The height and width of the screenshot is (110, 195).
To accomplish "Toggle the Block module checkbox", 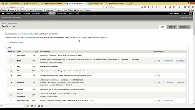I will click(x=11, y=61).
